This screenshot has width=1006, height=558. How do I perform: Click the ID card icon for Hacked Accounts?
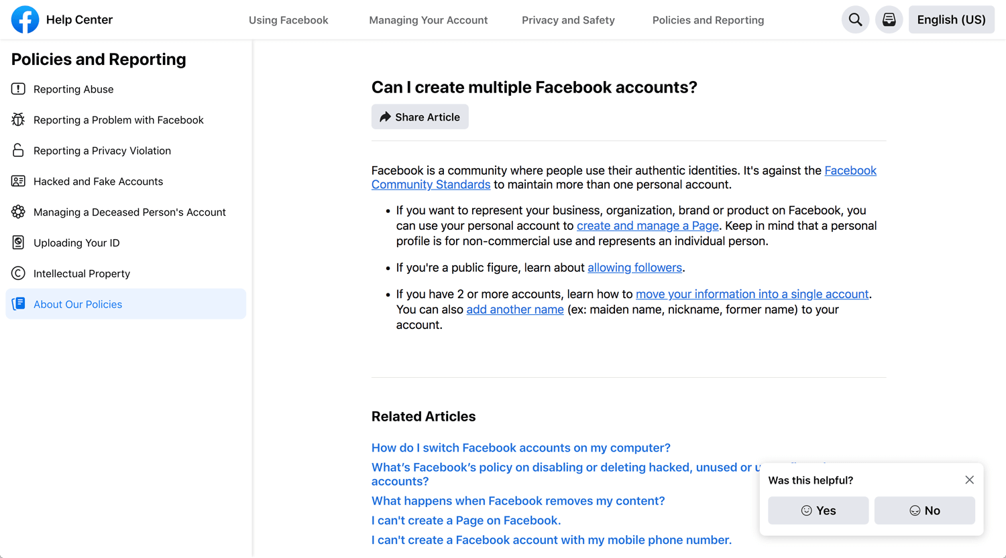(x=18, y=181)
